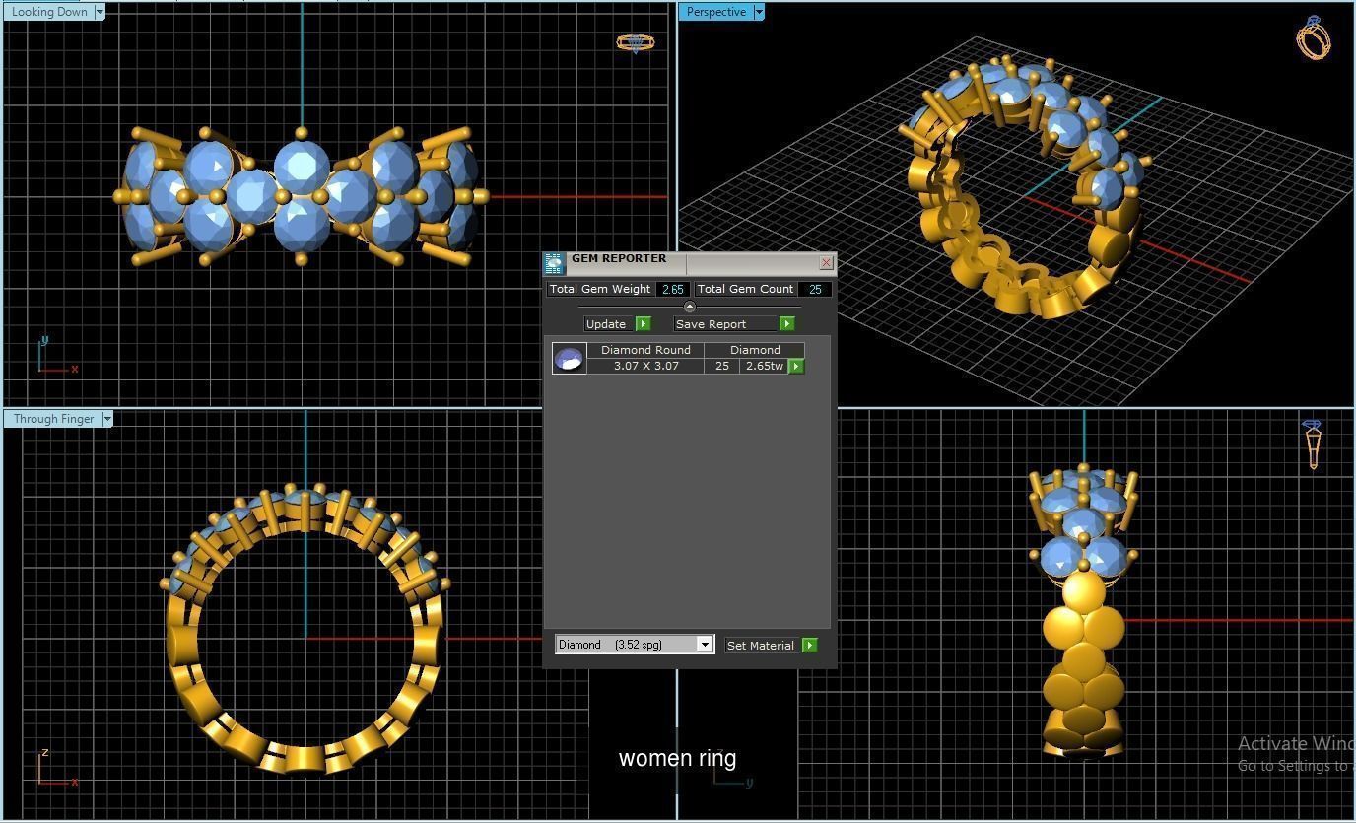Click the Gem Reporter title bar icon
This screenshot has height=823, width=1356.
pos(554,263)
